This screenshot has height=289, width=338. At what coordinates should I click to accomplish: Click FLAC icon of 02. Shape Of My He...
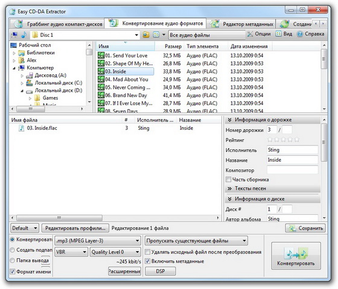(x=101, y=63)
